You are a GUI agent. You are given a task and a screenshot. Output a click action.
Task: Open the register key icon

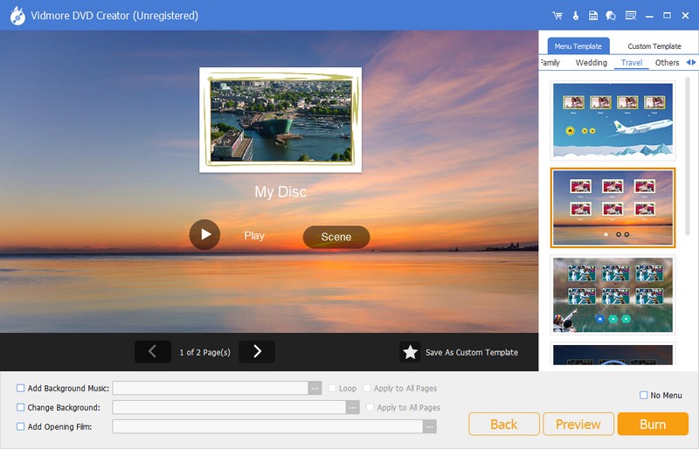click(576, 16)
